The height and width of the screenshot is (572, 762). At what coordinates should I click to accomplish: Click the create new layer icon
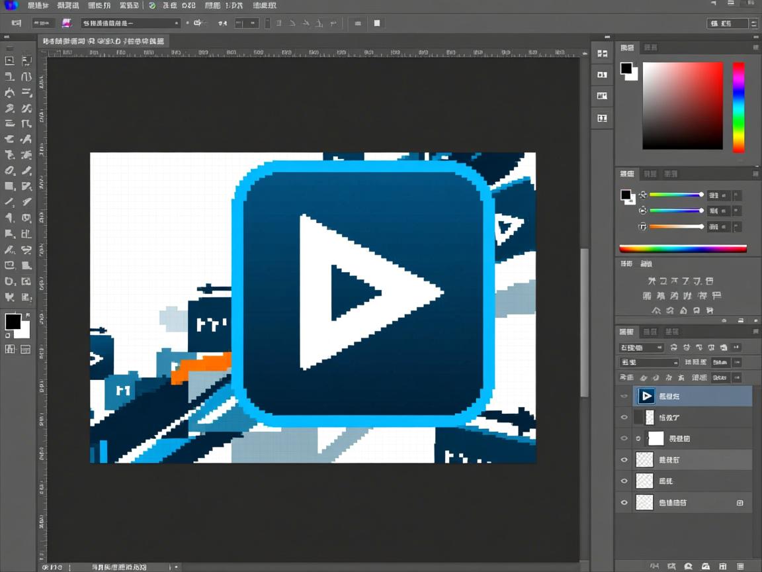click(x=723, y=567)
